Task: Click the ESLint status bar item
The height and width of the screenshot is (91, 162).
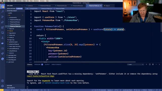Action: click(x=144, y=90)
